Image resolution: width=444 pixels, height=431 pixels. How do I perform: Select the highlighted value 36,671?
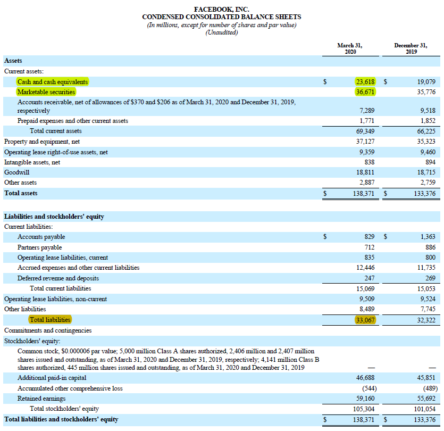365,92
